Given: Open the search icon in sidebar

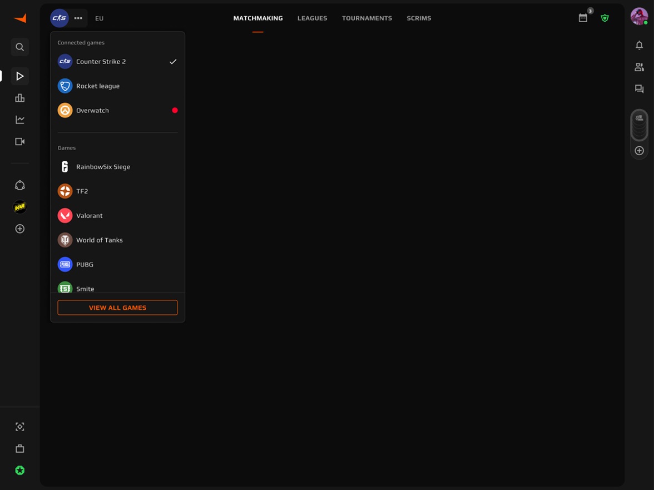Looking at the screenshot, I should point(19,47).
